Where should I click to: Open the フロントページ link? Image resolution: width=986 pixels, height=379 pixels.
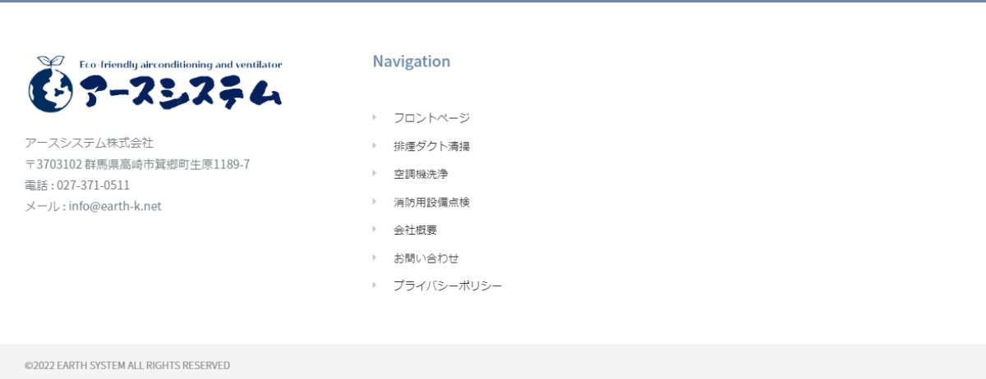tap(431, 118)
